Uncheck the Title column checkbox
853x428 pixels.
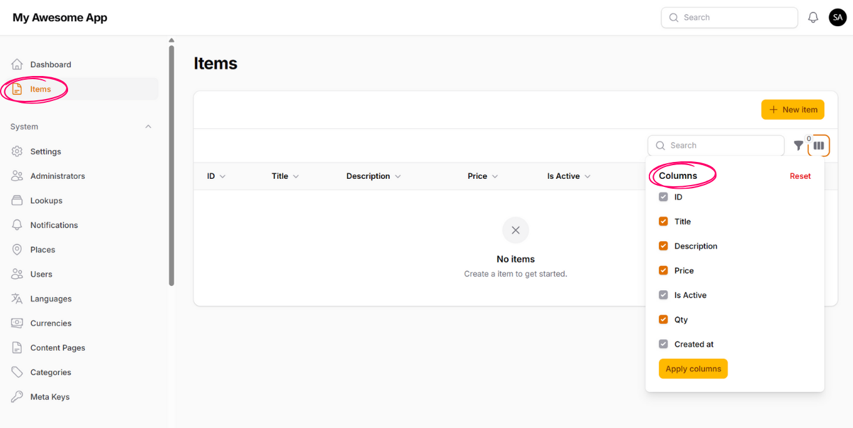click(x=663, y=221)
